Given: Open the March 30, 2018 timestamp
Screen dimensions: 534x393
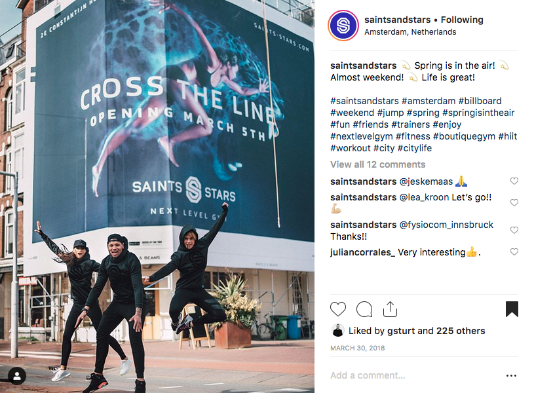Looking at the screenshot, I should [358, 348].
